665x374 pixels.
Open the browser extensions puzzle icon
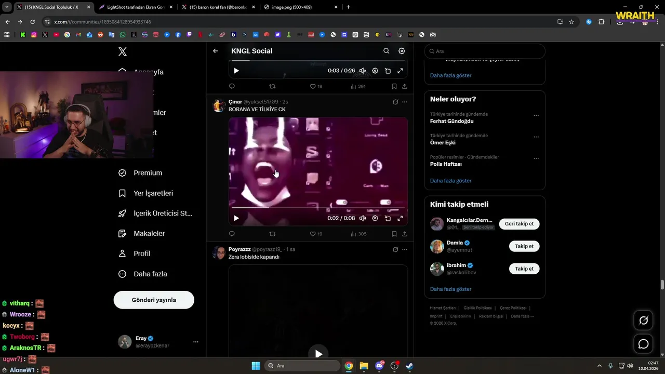(x=601, y=22)
